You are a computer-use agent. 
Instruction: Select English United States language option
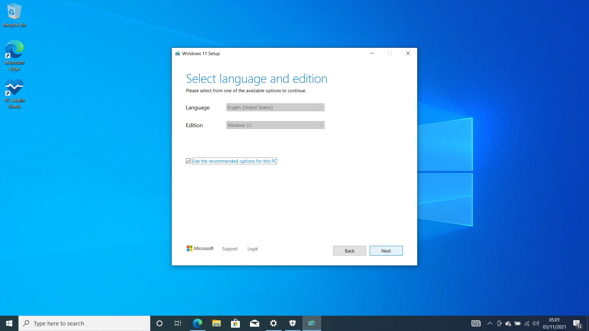point(275,107)
